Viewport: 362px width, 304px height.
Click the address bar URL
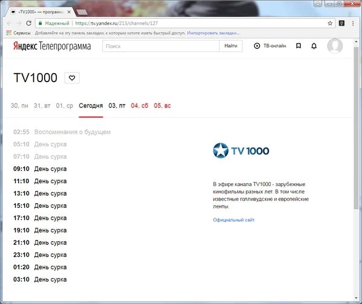tap(116, 24)
